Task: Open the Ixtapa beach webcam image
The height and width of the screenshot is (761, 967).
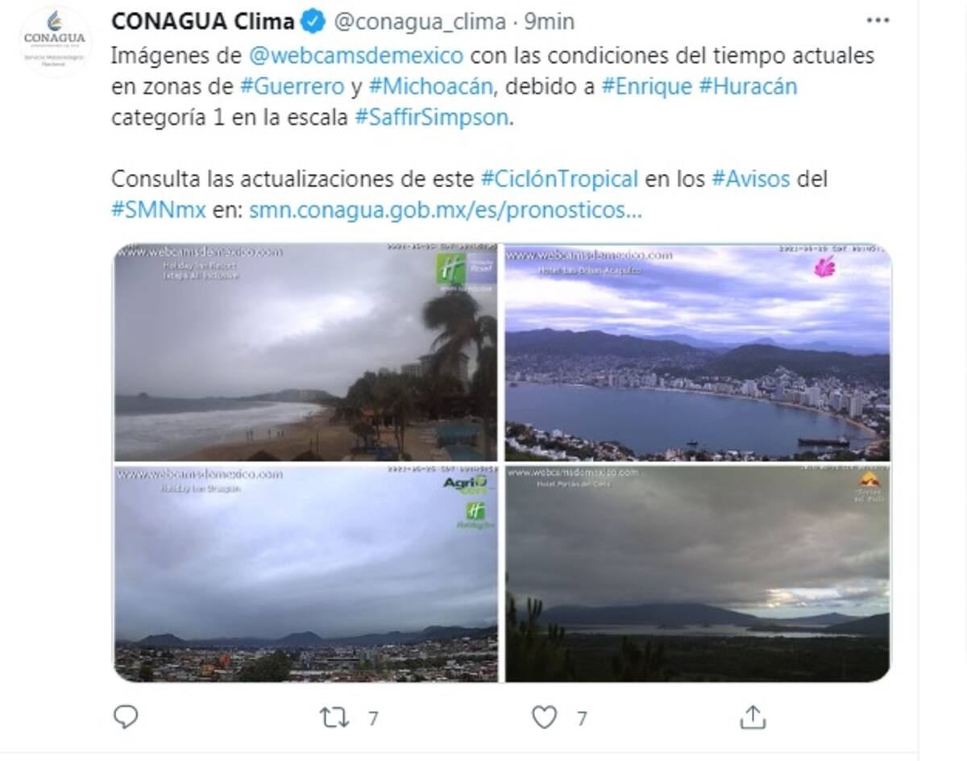Action: (x=305, y=352)
